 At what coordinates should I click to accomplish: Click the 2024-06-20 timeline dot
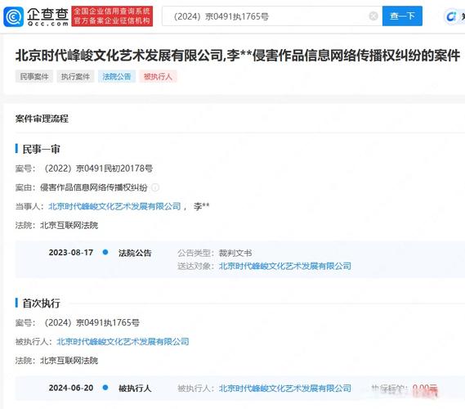(x=105, y=388)
